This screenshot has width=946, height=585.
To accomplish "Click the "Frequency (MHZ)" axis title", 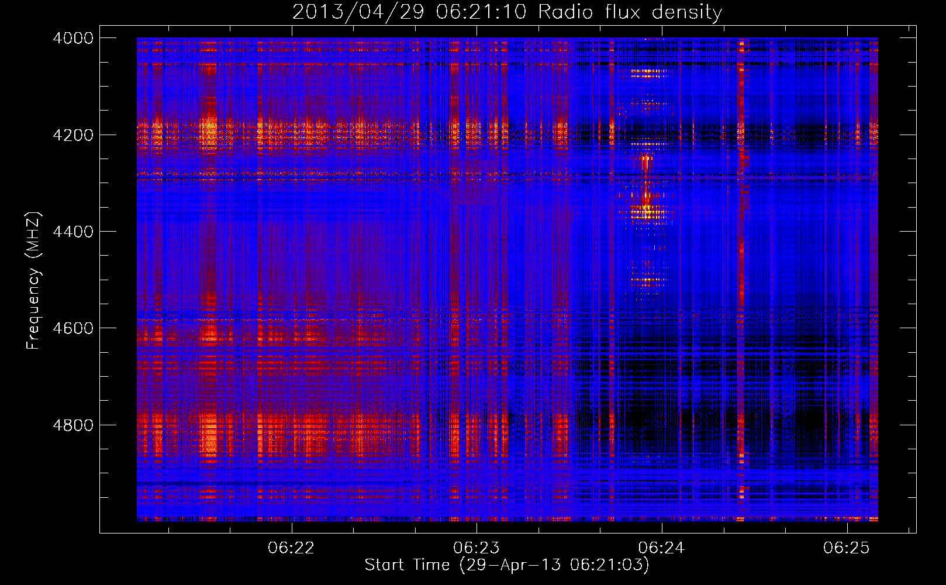I will pyautogui.click(x=34, y=281).
